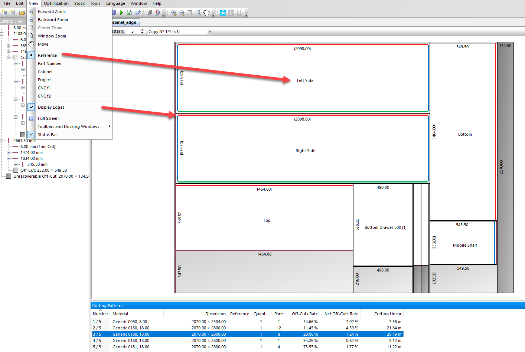Collapse the 2108.00 tree node
Image resolution: width=525 pixels, height=352 pixels.
(2, 34)
